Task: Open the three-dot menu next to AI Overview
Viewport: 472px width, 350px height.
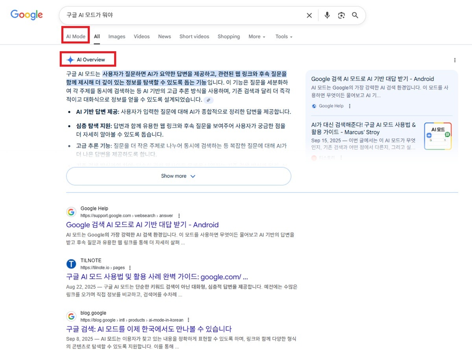Action: pos(455,59)
